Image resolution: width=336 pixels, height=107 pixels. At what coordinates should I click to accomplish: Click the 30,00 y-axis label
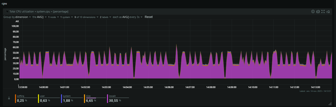15,63
